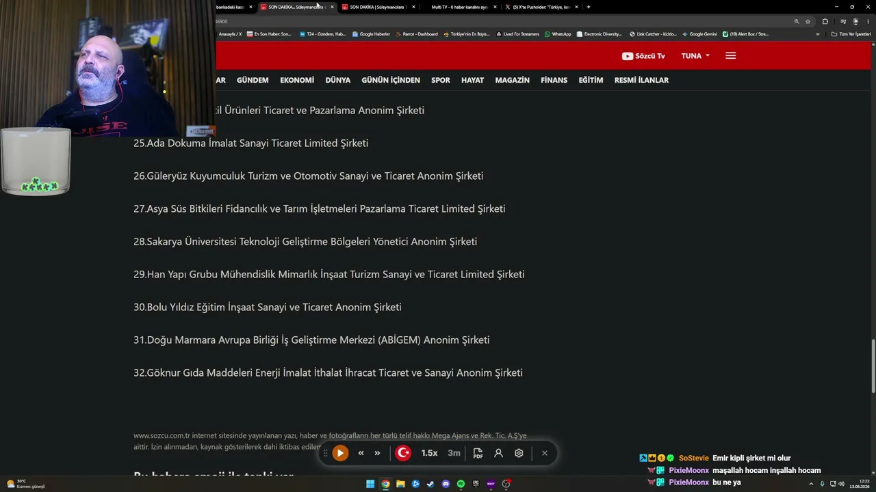Open the FİNANS section
The width and height of the screenshot is (876, 492).
point(554,80)
